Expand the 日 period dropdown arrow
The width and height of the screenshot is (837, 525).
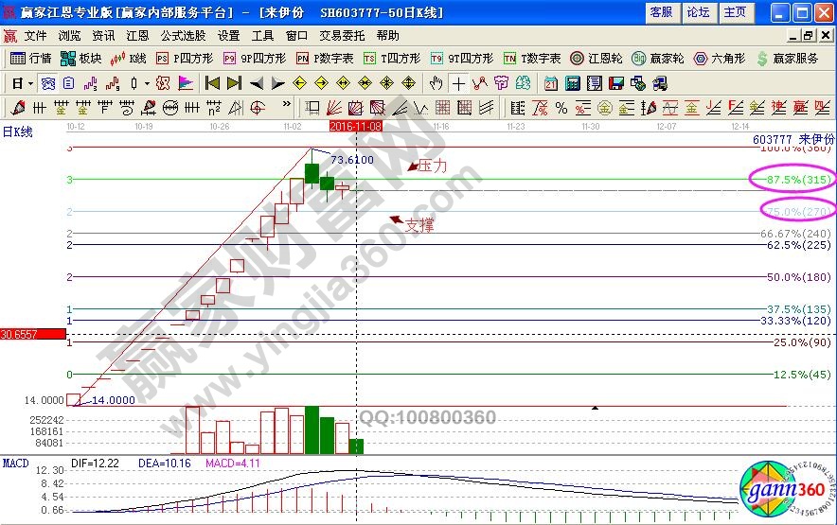pos(30,83)
